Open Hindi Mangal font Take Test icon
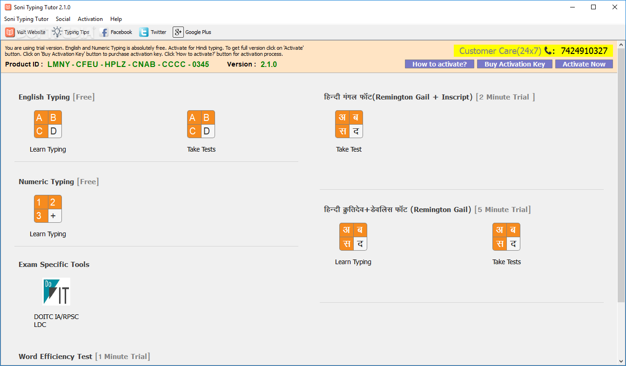626x366 pixels. [x=349, y=124]
